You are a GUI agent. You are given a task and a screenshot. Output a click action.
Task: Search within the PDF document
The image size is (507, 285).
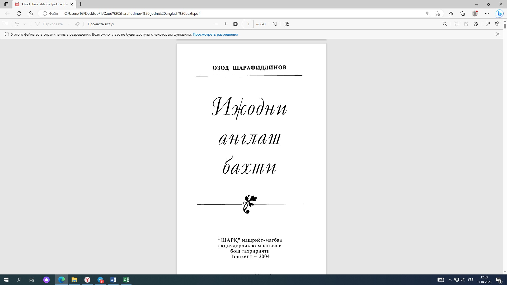(445, 24)
